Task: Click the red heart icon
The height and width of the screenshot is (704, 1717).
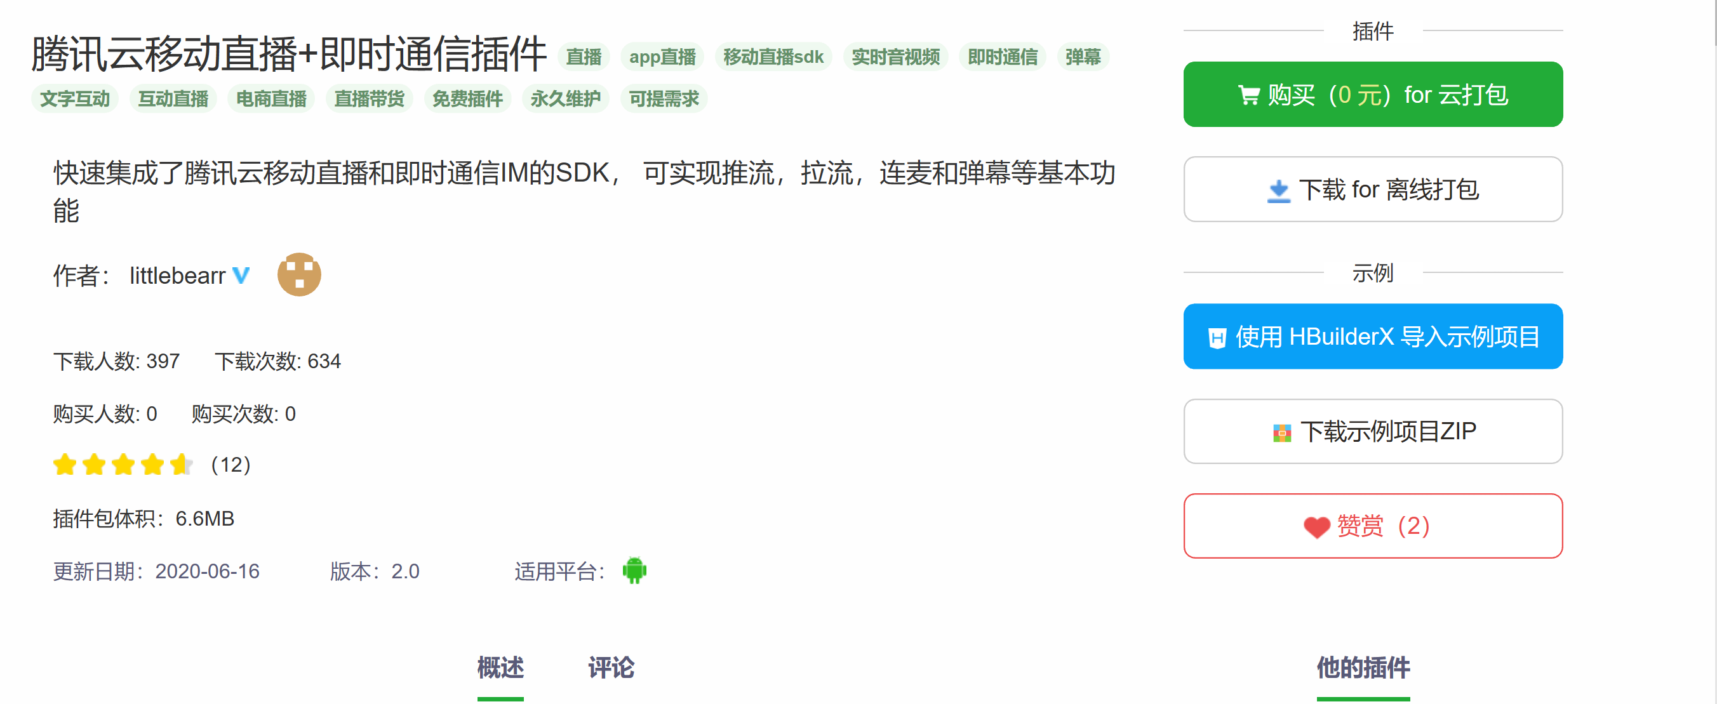Action: pos(1316,527)
